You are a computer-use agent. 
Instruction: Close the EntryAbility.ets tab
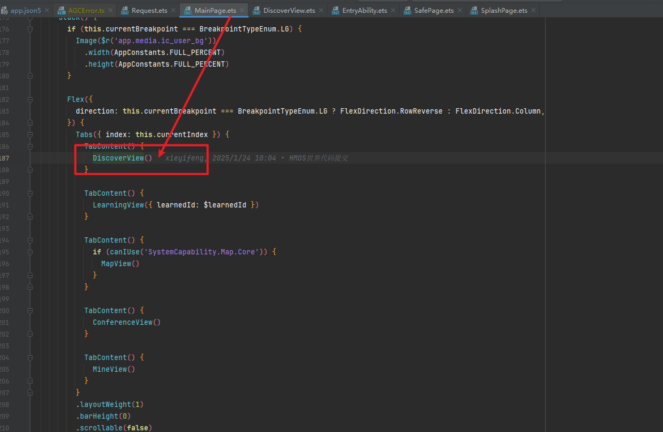[x=394, y=10]
